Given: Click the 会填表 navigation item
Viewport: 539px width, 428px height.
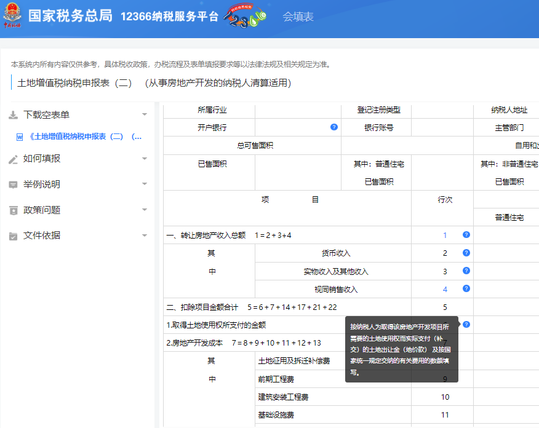Looking at the screenshot, I should coord(298,17).
